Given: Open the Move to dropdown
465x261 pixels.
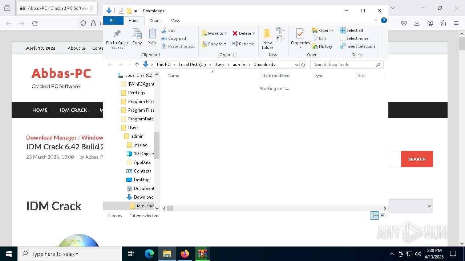Looking at the screenshot, I should (214, 33).
